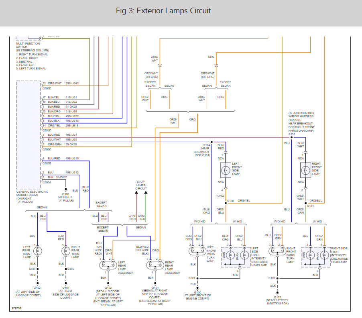Image resolution: width=362 pixels, height=318 pixels.
Task: Click the right side HID headlamp box
Action: (315, 257)
